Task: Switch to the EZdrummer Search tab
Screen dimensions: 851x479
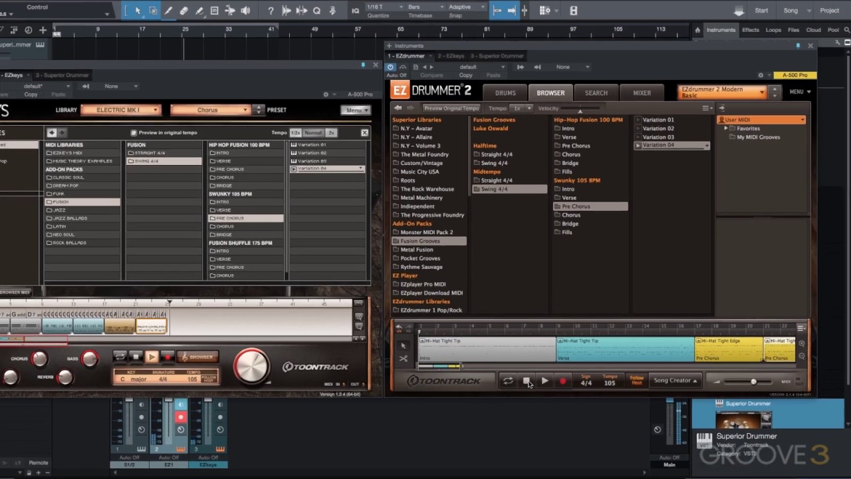Action: coord(596,93)
